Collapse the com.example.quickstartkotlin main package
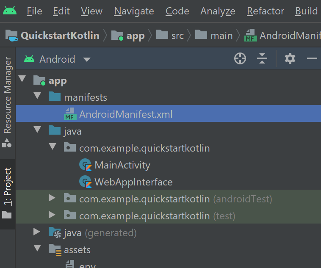Screen dimensions: 321x268 (53, 146)
